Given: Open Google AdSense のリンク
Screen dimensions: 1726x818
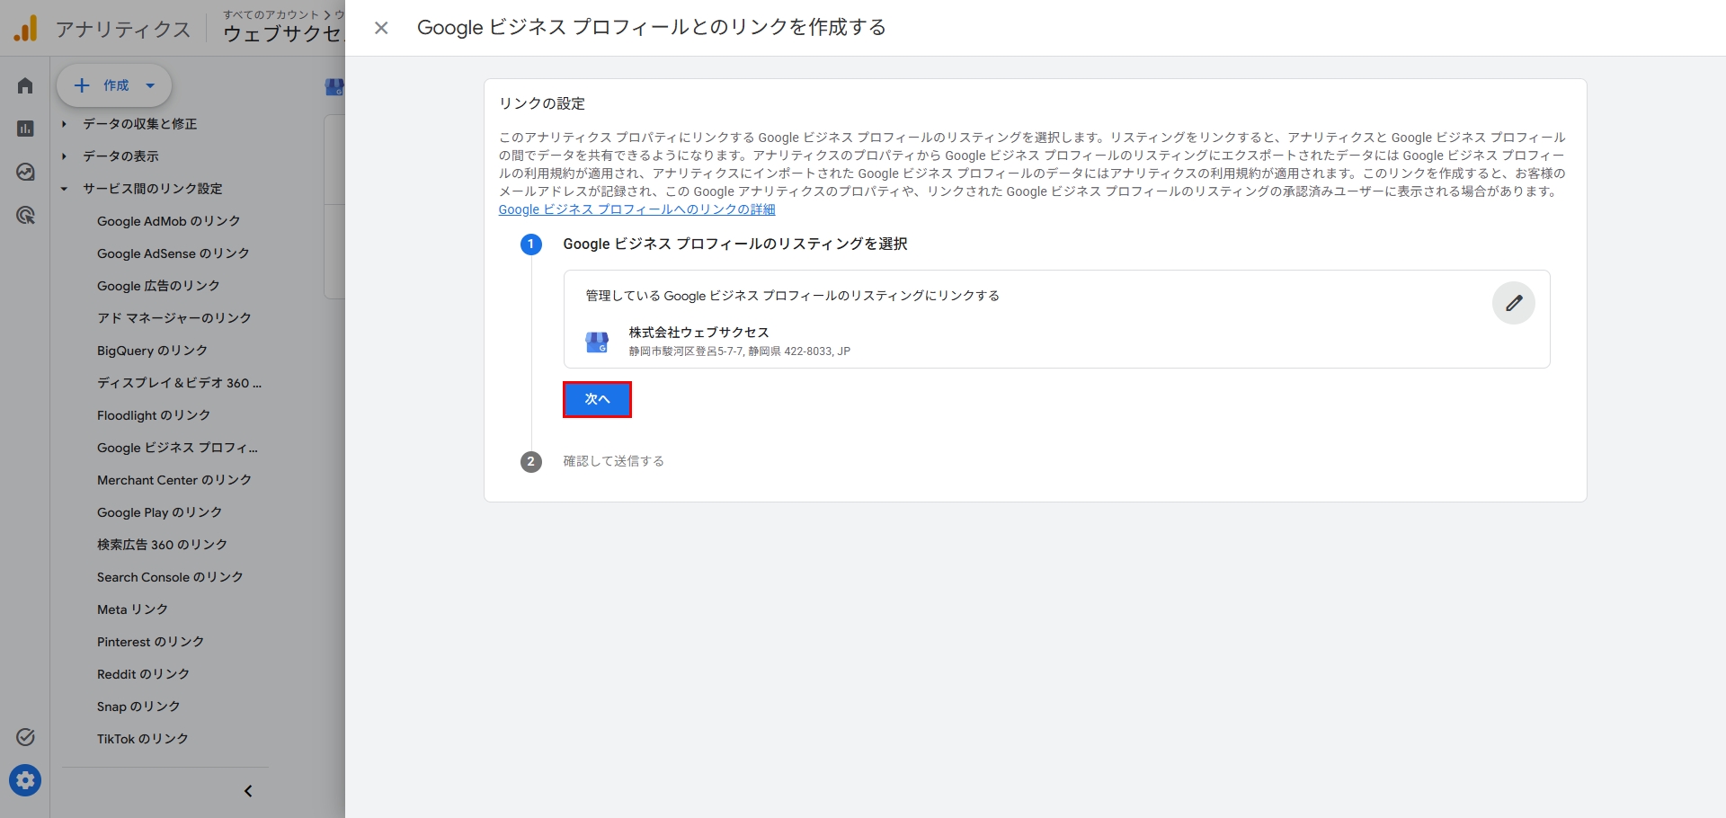Looking at the screenshot, I should (173, 253).
